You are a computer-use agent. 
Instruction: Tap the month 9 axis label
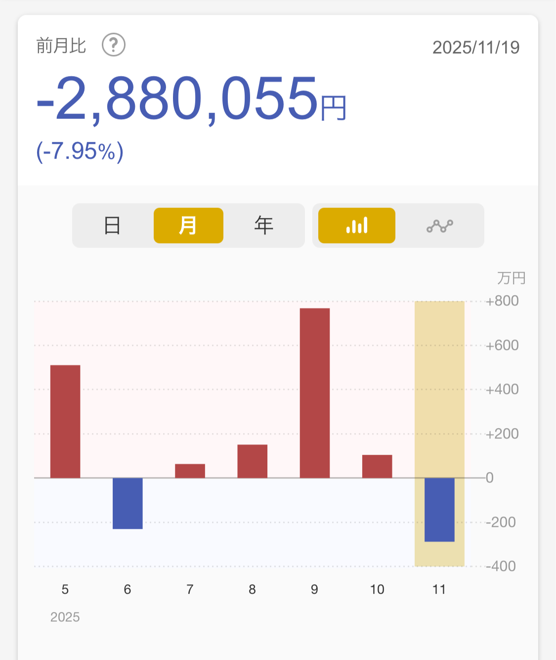click(x=314, y=589)
